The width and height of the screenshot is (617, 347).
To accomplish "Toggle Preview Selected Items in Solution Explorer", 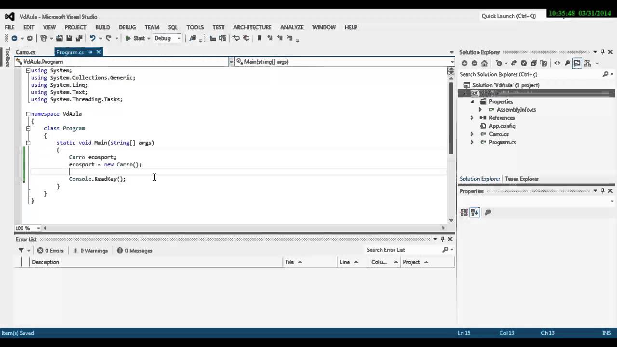I will click(x=577, y=63).
